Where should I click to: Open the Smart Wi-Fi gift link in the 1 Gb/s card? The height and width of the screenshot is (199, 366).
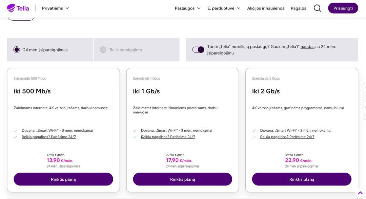(177, 131)
